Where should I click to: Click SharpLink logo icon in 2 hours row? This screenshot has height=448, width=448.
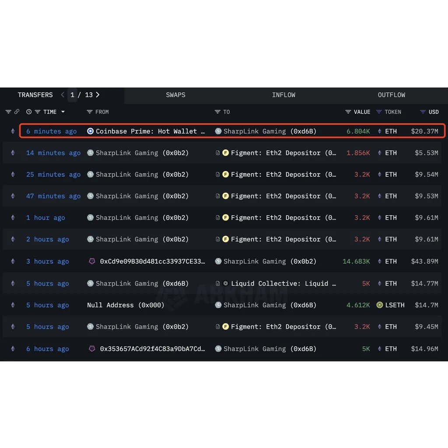click(x=90, y=239)
